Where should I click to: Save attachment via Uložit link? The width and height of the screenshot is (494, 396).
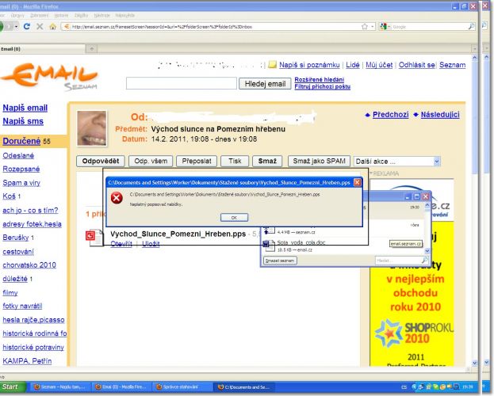click(151, 244)
